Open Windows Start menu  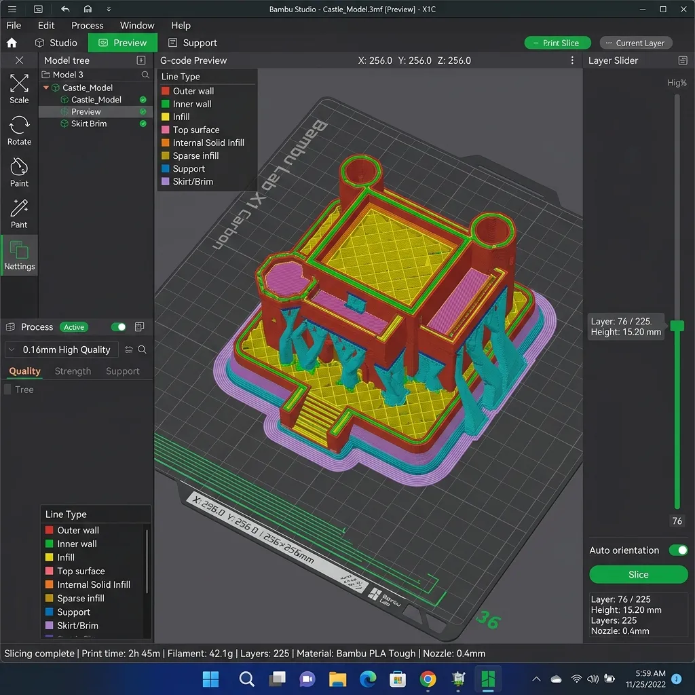click(210, 679)
